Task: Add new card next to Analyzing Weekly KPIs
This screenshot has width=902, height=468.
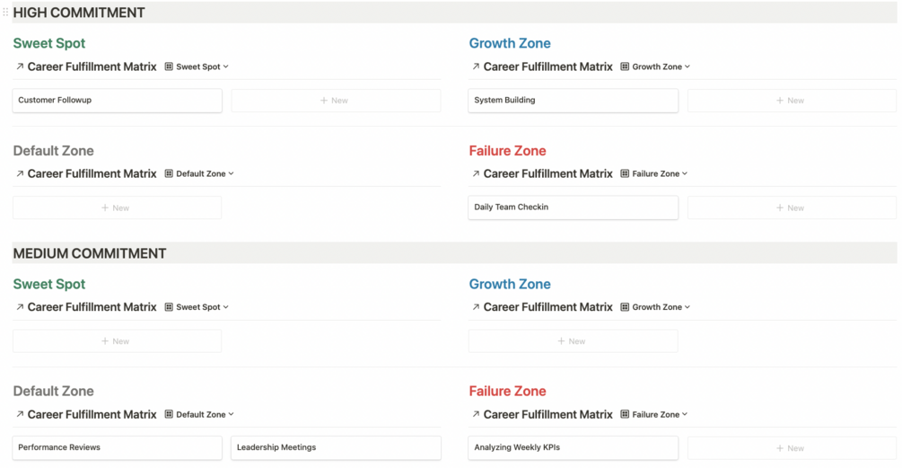Action: 792,447
